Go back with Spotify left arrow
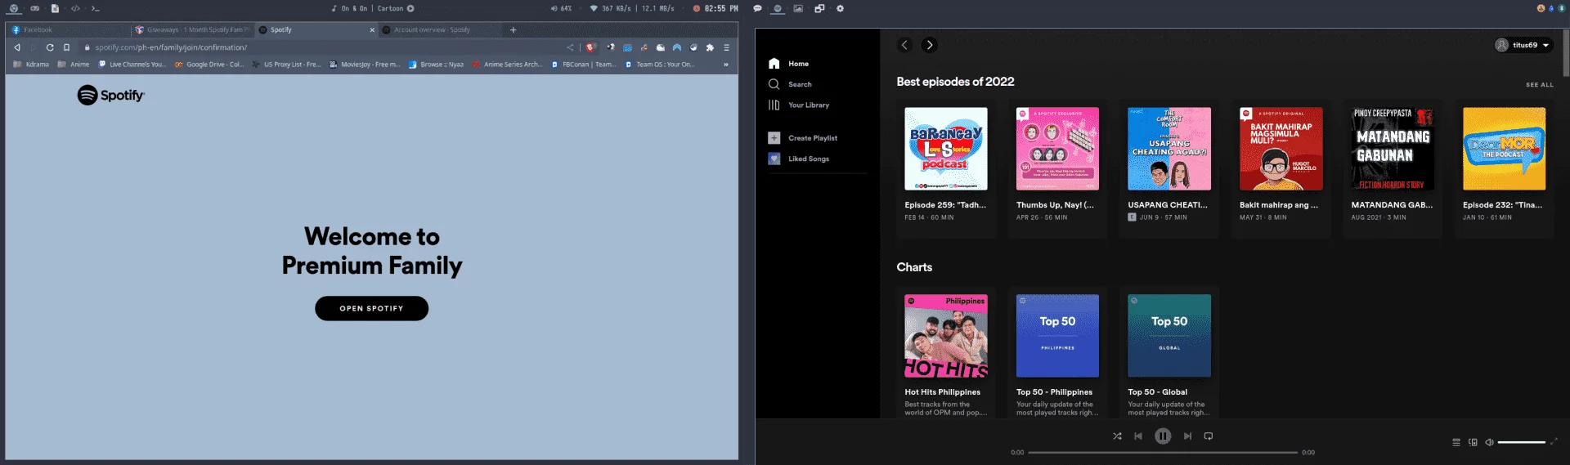This screenshot has width=1570, height=465. 904,45
